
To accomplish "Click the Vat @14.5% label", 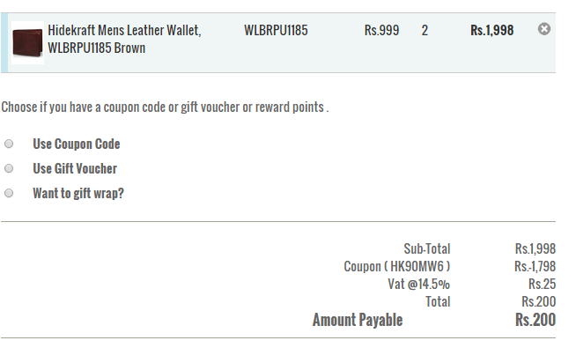I will coord(418,284).
